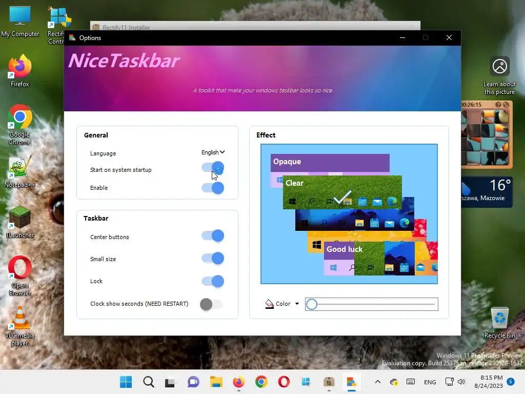Open Chrome from the taskbar
The width and height of the screenshot is (525, 394).
pos(261,382)
